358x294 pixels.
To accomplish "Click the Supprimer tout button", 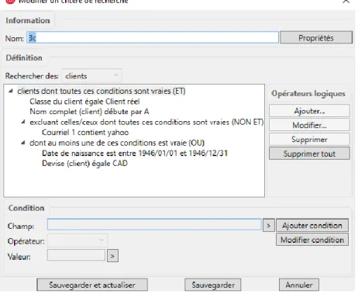I will coord(309,154).
